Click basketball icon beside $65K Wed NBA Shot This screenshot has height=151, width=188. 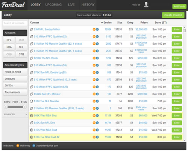pos(32,116)
